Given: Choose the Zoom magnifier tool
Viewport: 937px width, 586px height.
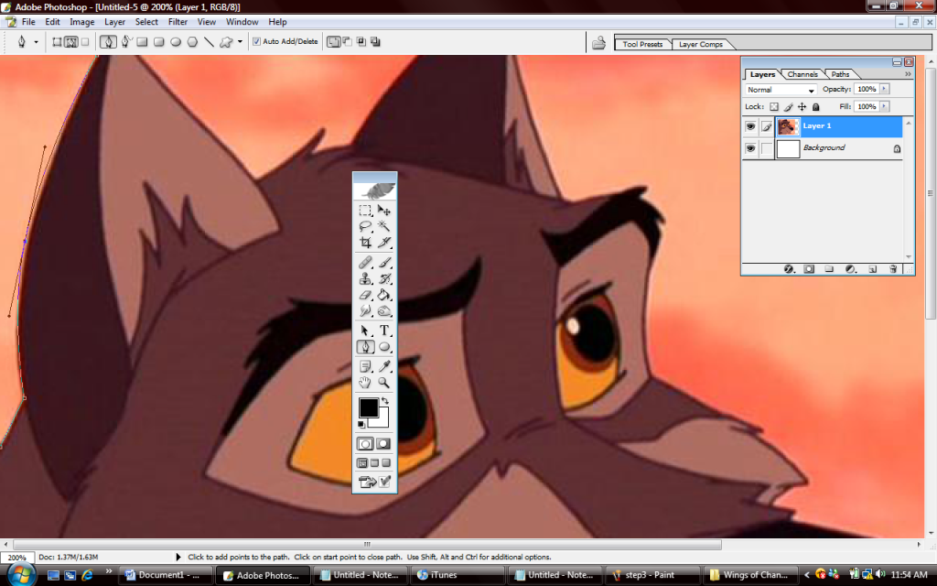Looking at the screenshot, I should tap(384, 383).
